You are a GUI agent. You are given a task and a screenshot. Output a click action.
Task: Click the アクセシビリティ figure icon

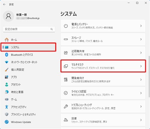(7, 107)
